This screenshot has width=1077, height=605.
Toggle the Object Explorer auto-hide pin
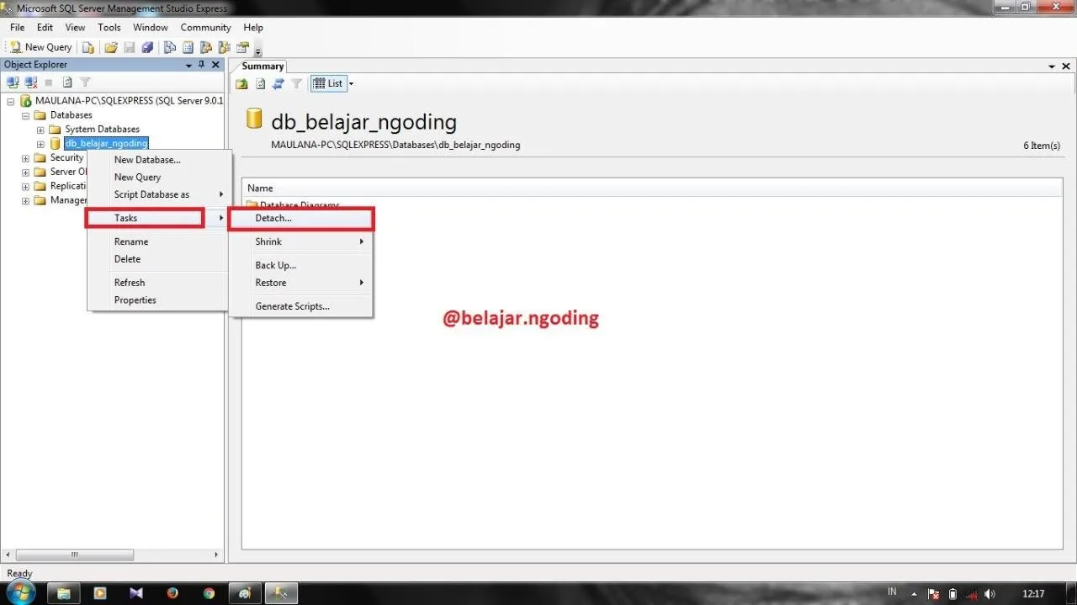(202, 65)
